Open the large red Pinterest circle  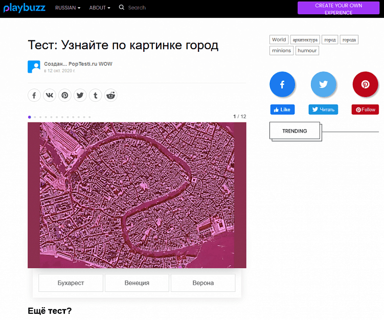(365, 84)
